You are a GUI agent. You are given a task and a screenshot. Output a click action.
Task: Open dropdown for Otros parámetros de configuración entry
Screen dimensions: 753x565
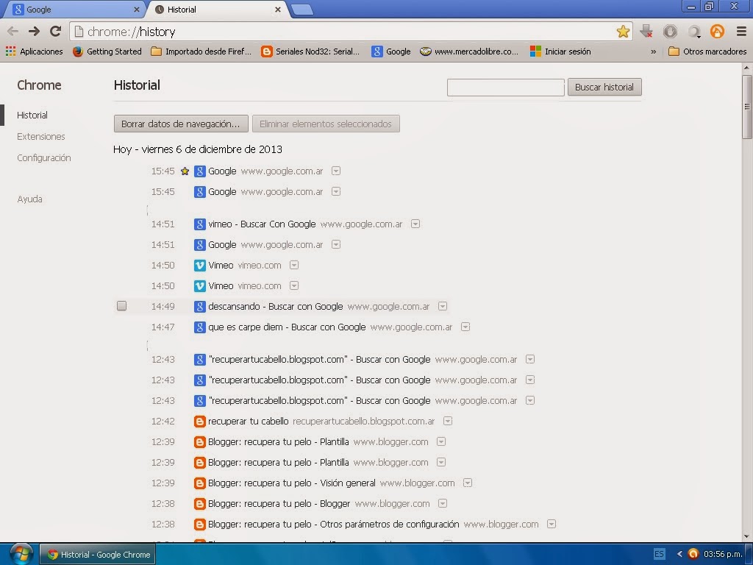click(x=552, y=524)
